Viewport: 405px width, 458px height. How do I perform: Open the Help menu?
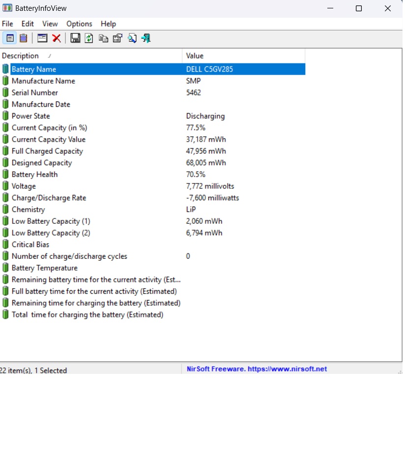(108, 24)
